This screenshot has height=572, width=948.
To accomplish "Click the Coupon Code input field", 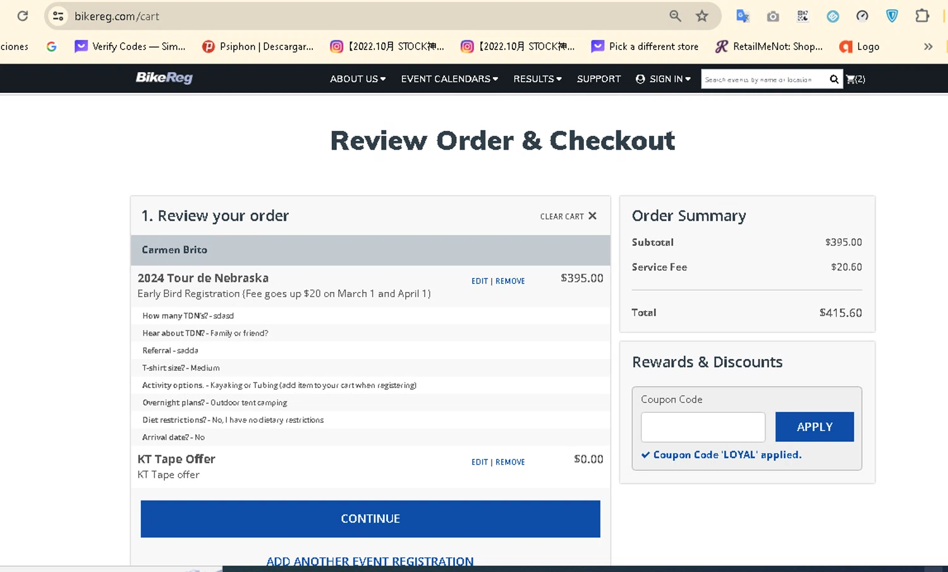I will [x=703, y=427].
